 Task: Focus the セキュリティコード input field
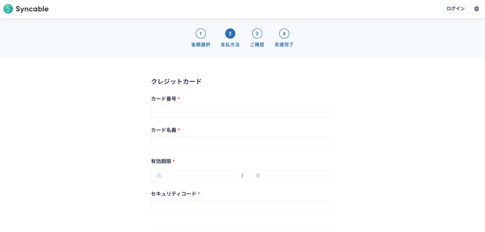pyautogui.click(x=242, y=207)
